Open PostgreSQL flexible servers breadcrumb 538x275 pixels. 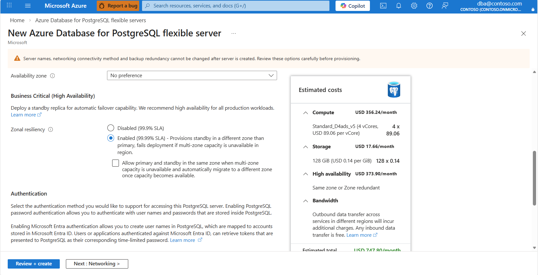(x=90, y=20)
